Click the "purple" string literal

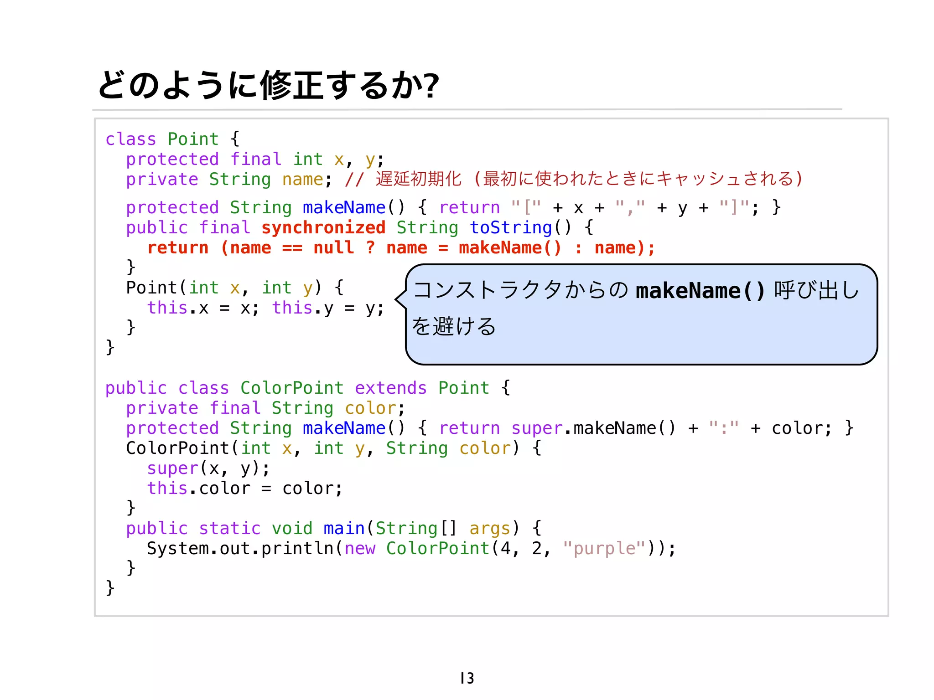(x=604, y=548)
